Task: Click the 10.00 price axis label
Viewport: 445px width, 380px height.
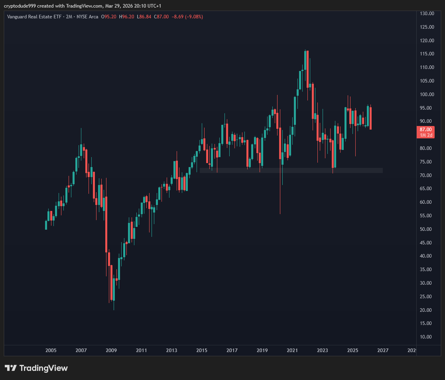Action: (x=425, y=337)
